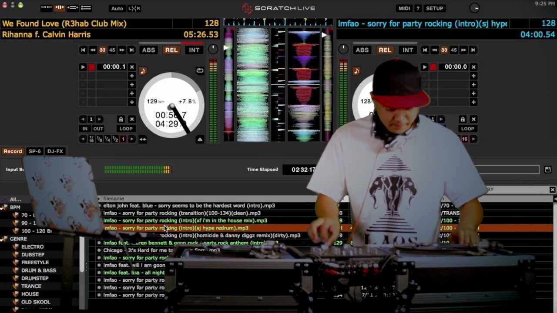557x313 pixels.
Task: Toggle LOOP on the right deck
Action: click(468, 129)
